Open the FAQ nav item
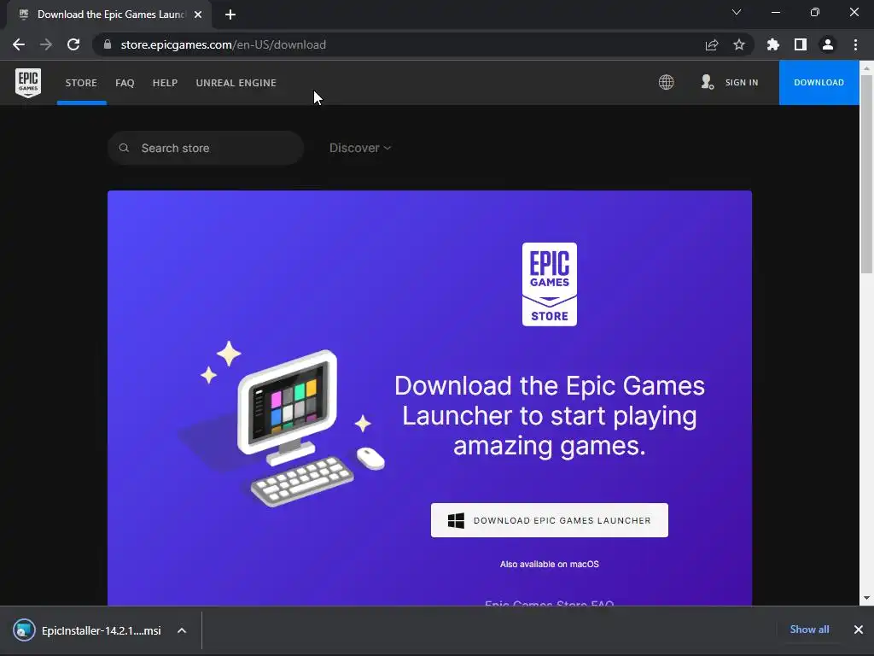 coord(125,83)
